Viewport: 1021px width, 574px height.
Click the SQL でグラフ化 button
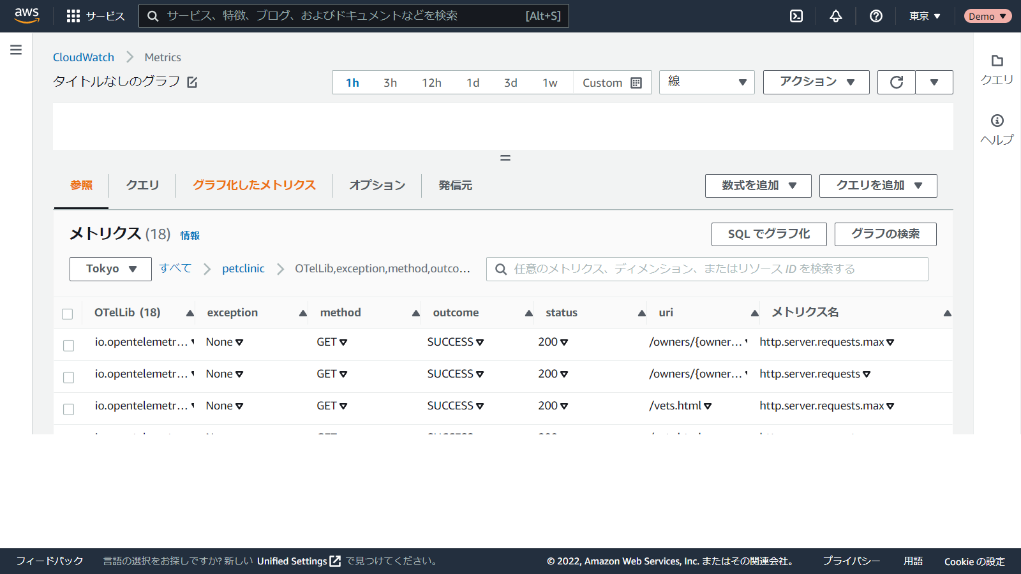point(768,234)
